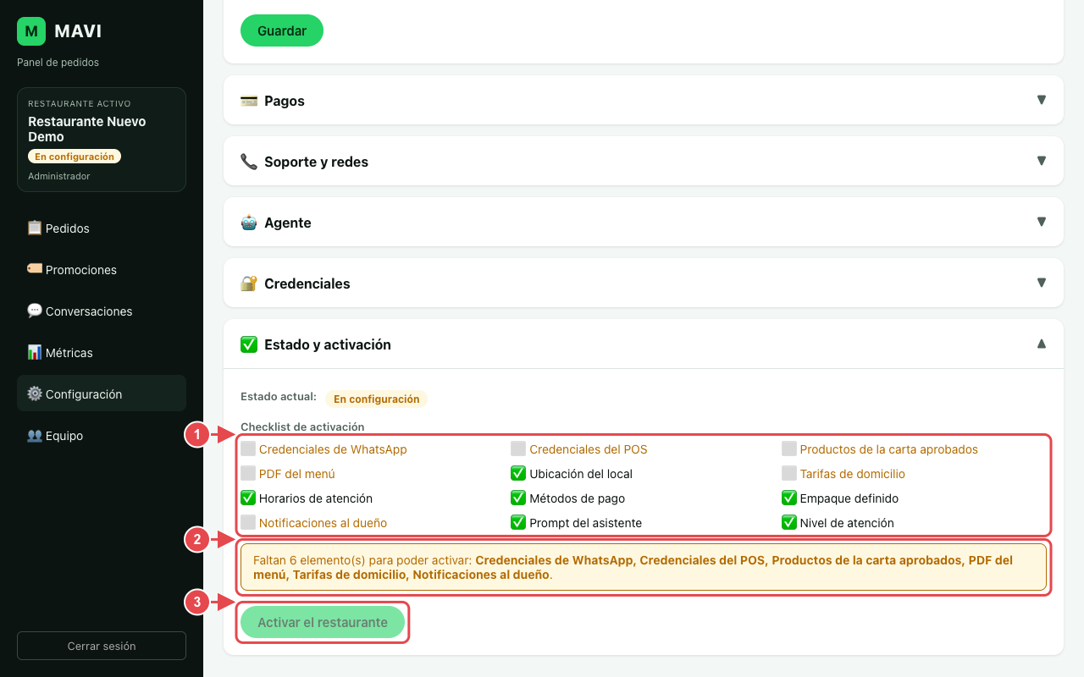Expand the Agente section arrow

[1042, 222]
